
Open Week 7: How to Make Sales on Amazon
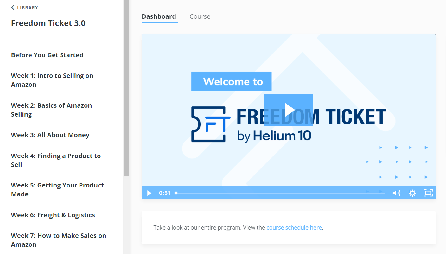[x=59, y=240]
